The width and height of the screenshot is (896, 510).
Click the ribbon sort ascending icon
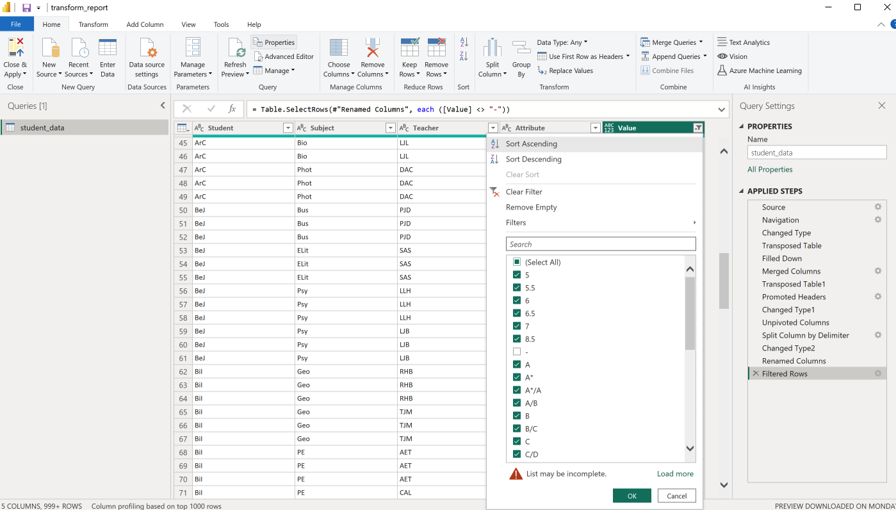coord(464,42)
